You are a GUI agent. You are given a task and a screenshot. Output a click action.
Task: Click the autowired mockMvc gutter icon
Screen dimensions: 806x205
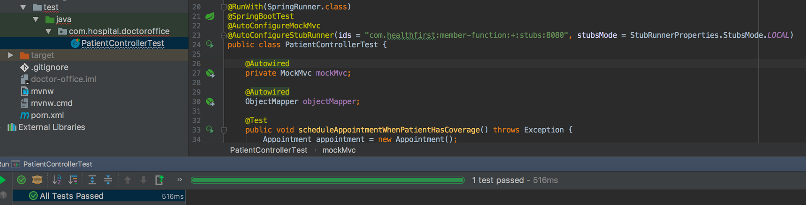[x=210, y=73]
